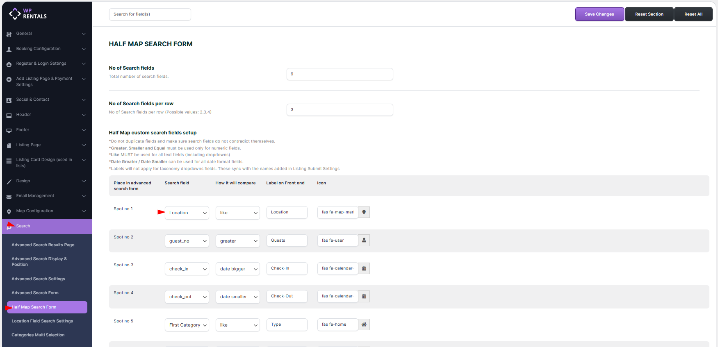Click the General sliders icon in sidebar
Screen dimensions: 718x347
(x=9, y=34)
